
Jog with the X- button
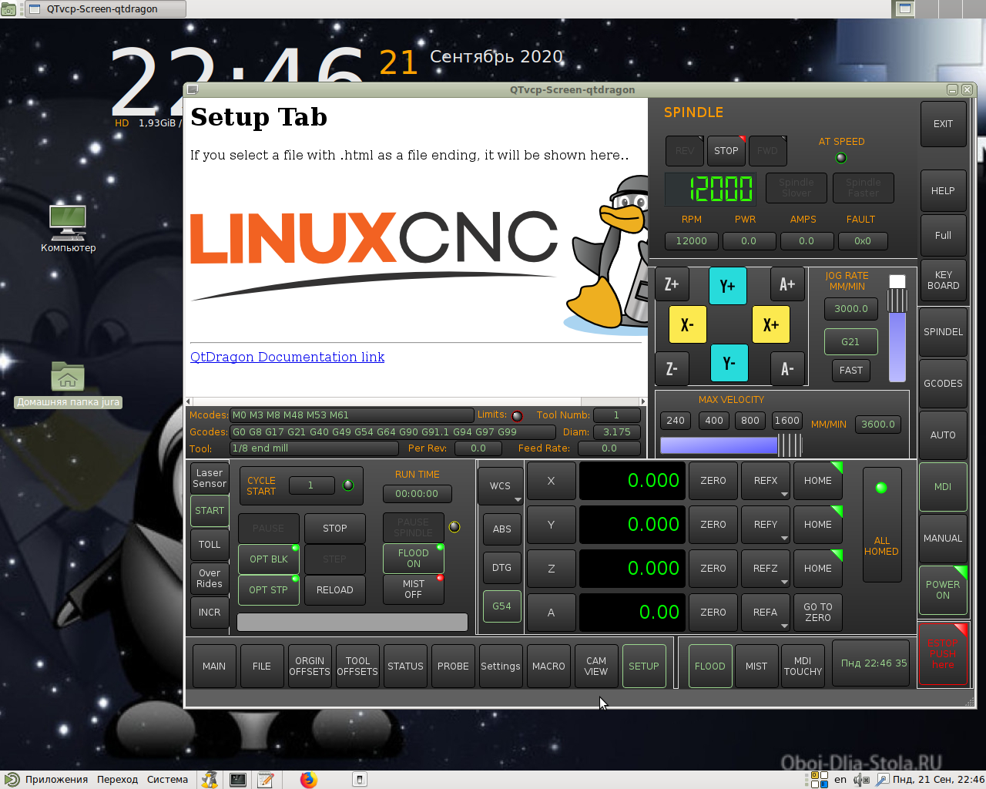coord(688,324)
